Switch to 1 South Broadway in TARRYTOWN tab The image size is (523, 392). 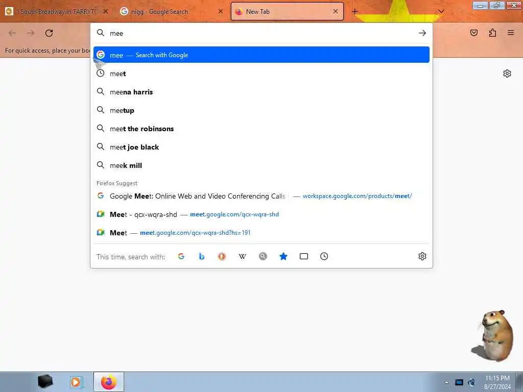coord(57,11)
